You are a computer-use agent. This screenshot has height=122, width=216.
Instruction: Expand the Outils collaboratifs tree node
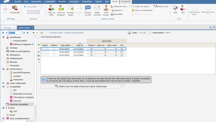coord(3,83)
